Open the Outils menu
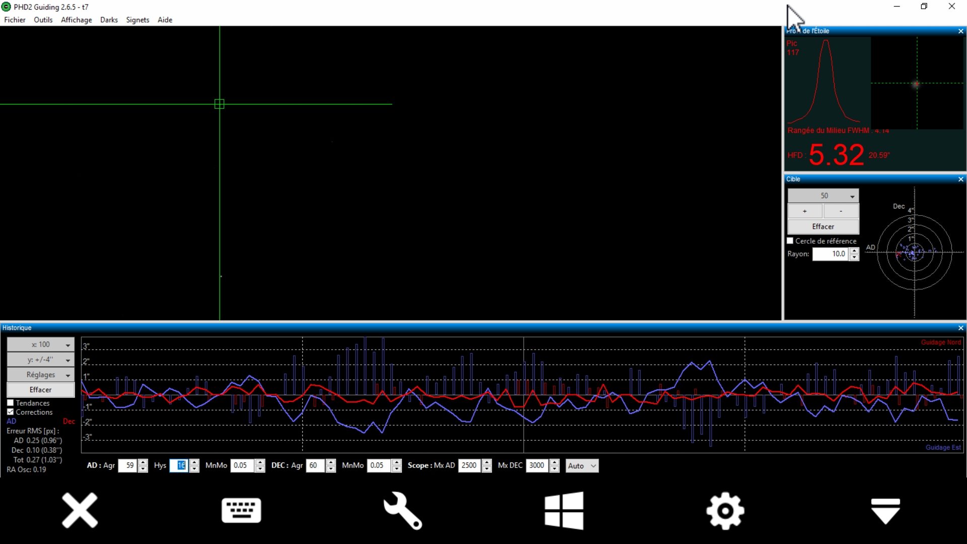 [43, 20]
